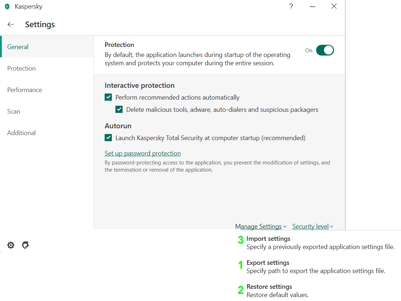Click the support agent headset icon
The image size is (401, 301).
point(25,245)
